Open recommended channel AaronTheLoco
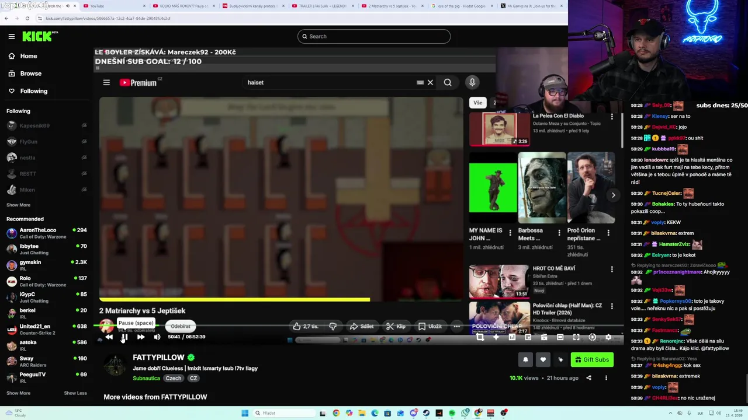Image resolution: width=748 pixels, height=420 pixels. (x=47, y=233)
